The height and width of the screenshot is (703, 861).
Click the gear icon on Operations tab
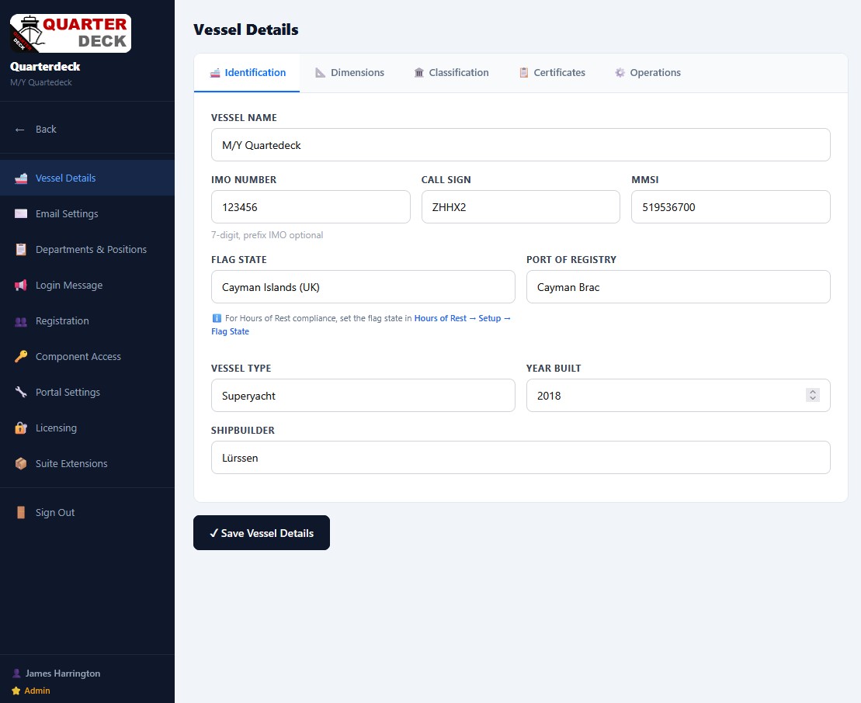(620, 73)
